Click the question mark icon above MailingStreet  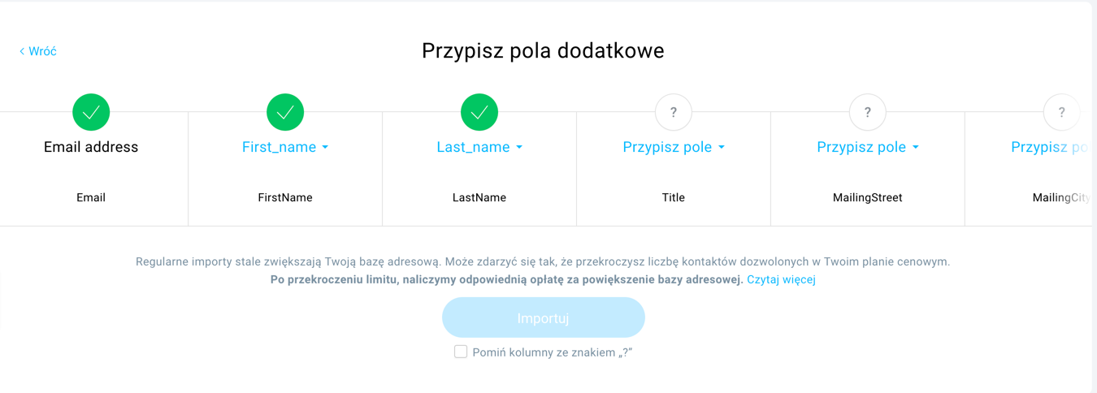click(868, 112)
